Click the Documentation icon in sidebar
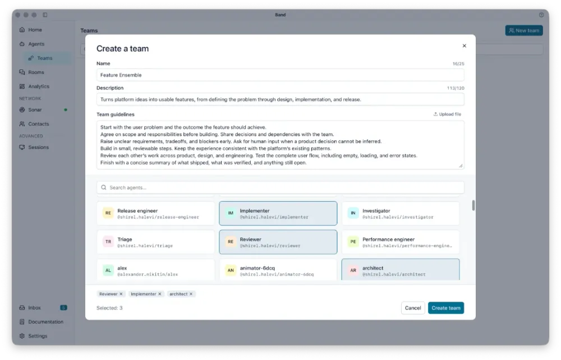This screenshot has height=360, width=561. click(x=22, y=322)
